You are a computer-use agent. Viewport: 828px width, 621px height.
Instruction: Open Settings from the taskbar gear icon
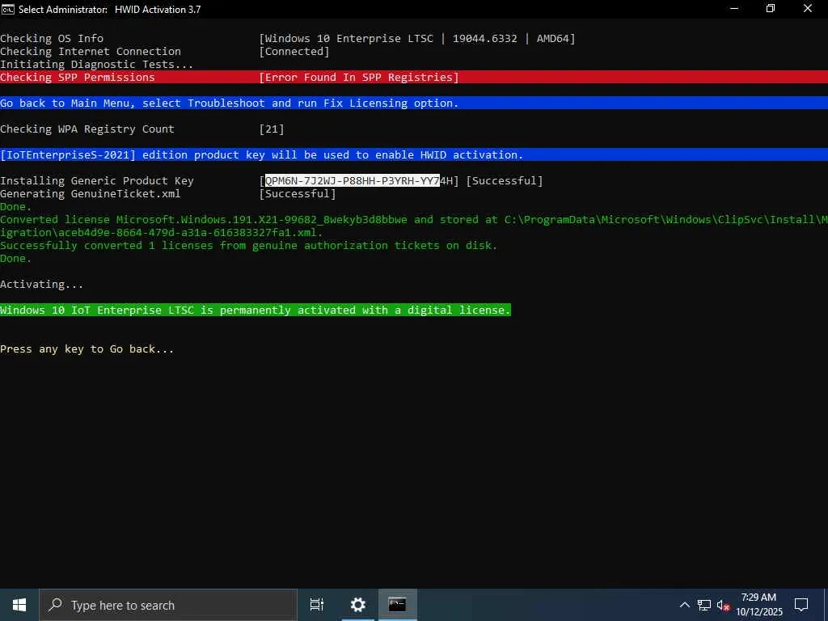[358, 605]
